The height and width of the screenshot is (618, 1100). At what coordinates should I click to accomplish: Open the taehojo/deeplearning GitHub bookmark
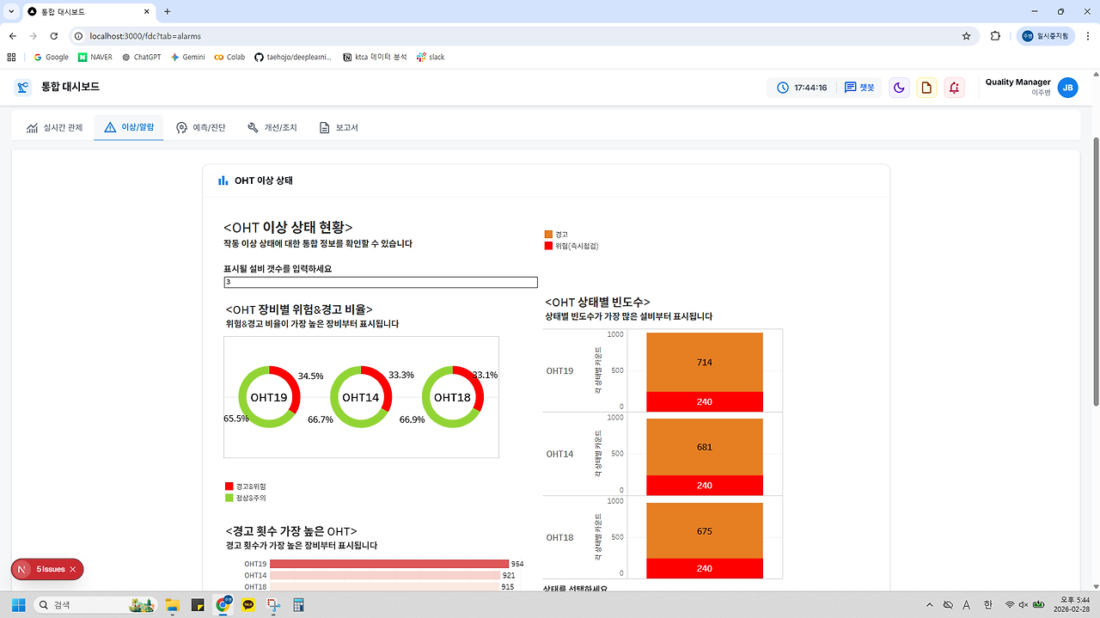pos(294,57)
